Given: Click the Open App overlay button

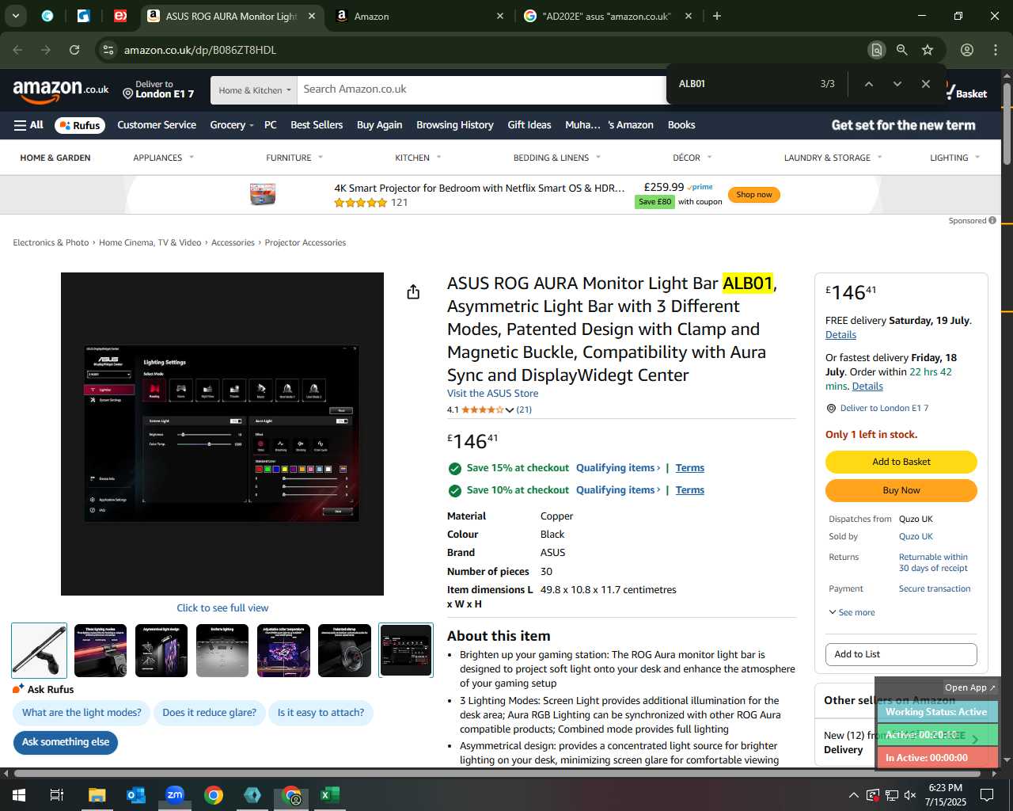Looking at the screenshot, I should (969, 687).
